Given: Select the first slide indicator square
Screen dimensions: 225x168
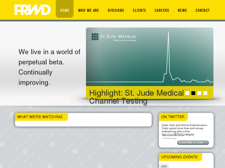Looking at the screenshot, I should pos(187,93).
